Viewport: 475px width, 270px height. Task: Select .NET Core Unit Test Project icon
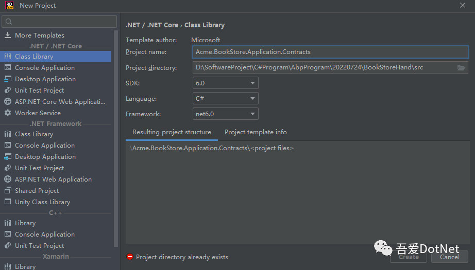(x=8, y=90)
